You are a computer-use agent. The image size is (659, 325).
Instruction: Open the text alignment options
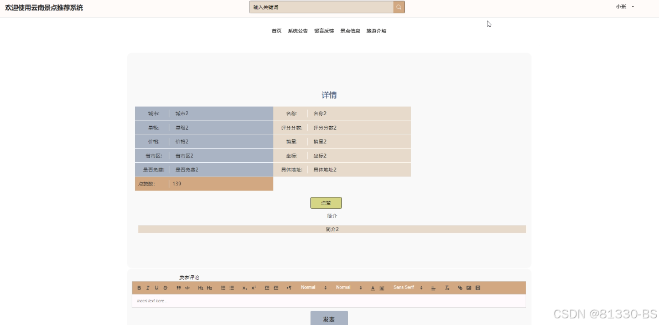[433, 288]
